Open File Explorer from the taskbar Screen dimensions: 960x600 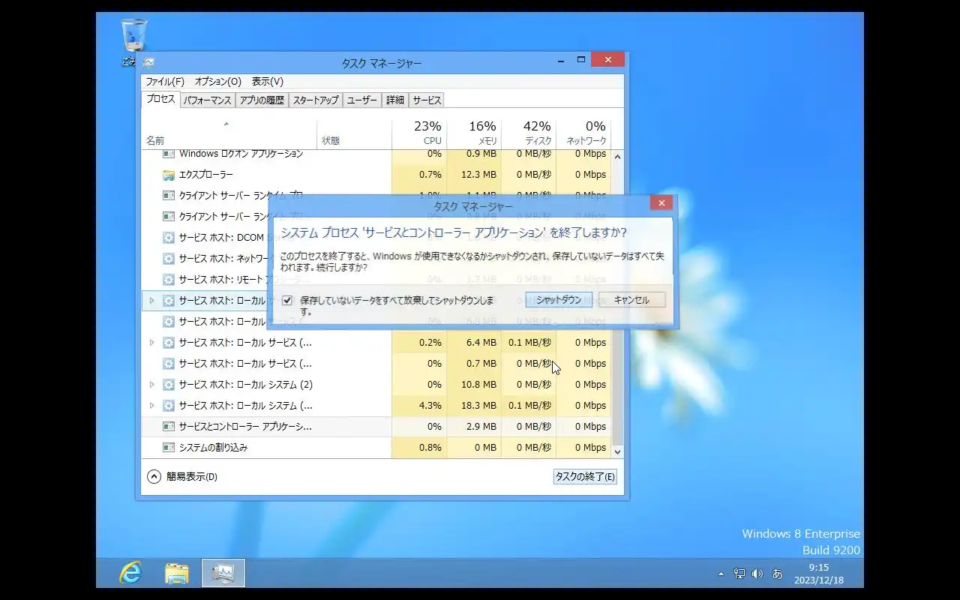pyautogui.click(x=177, y=573)
